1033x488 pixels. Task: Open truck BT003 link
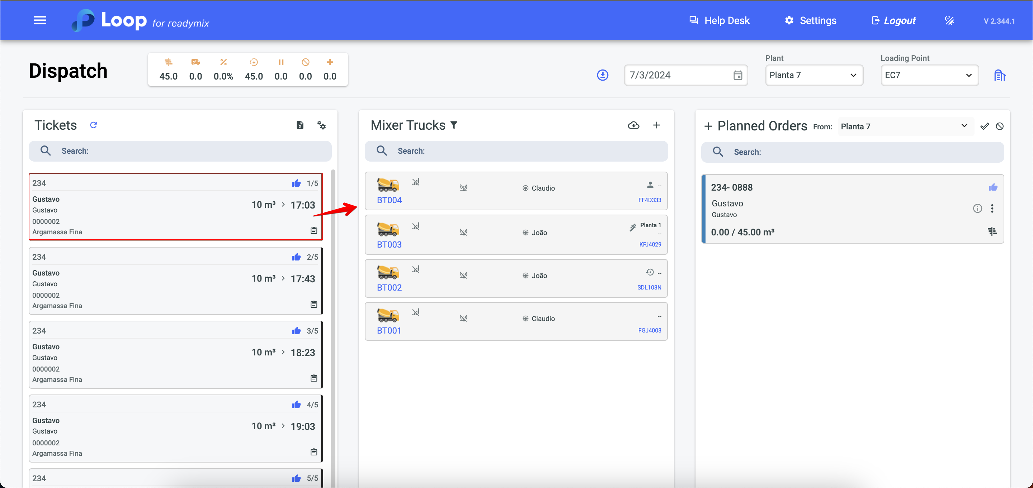389,244
